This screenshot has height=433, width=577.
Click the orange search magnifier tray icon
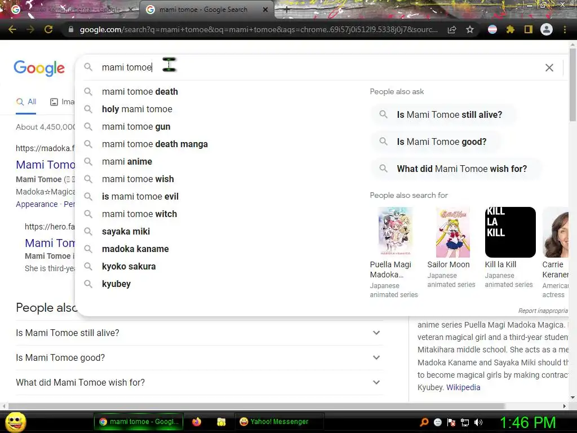pos(424,422)
